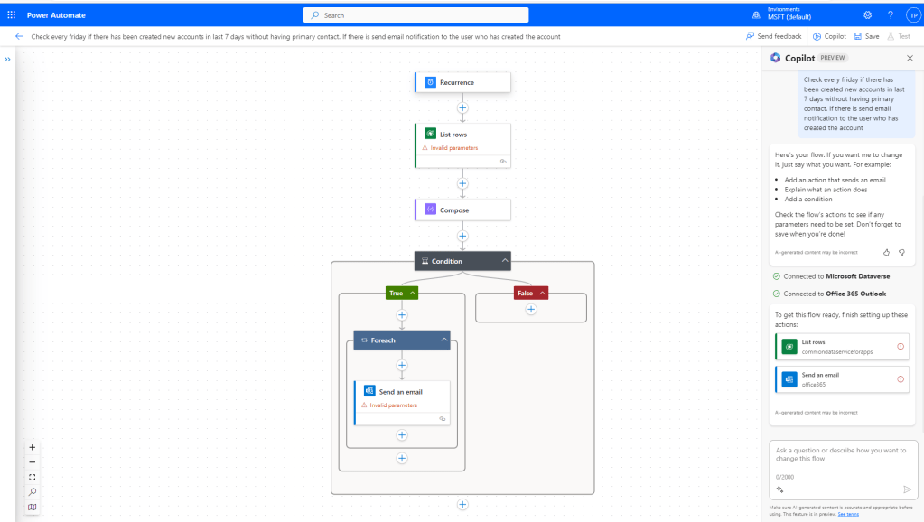Give thumbs down to Copilot response
The height and width of the screenshot is (522, 924).
pos(901,252)
